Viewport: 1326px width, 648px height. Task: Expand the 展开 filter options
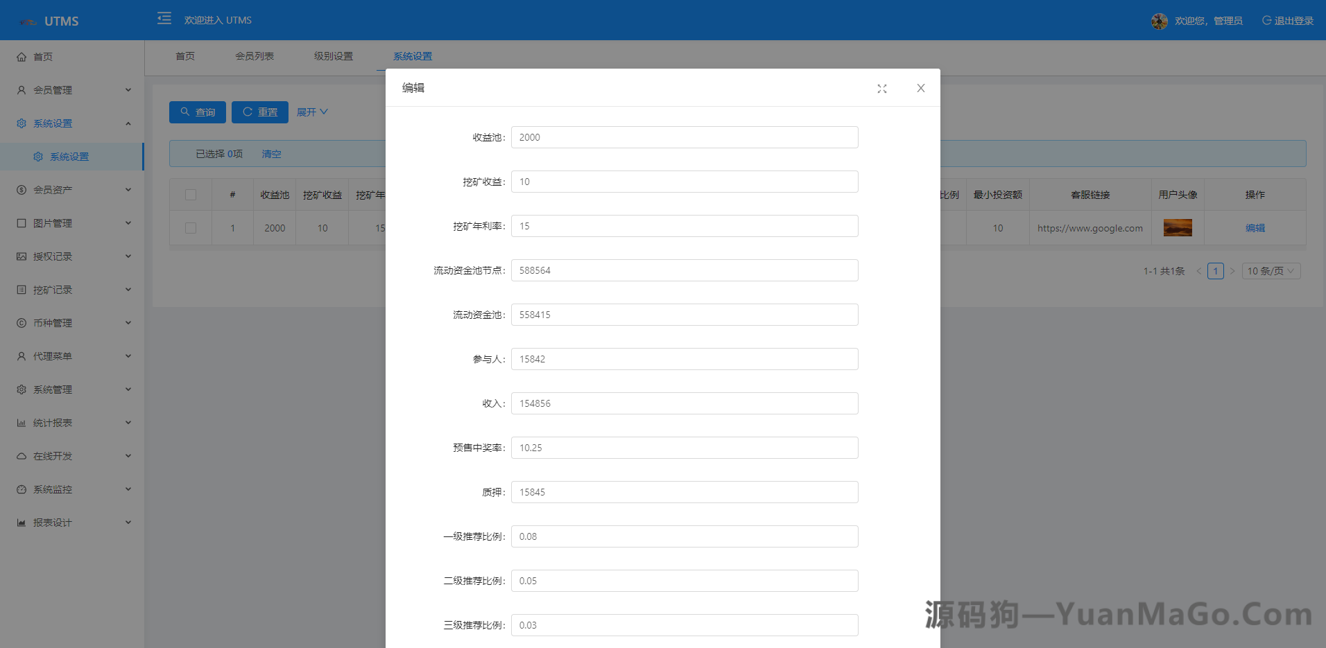(x=311, y=112)
